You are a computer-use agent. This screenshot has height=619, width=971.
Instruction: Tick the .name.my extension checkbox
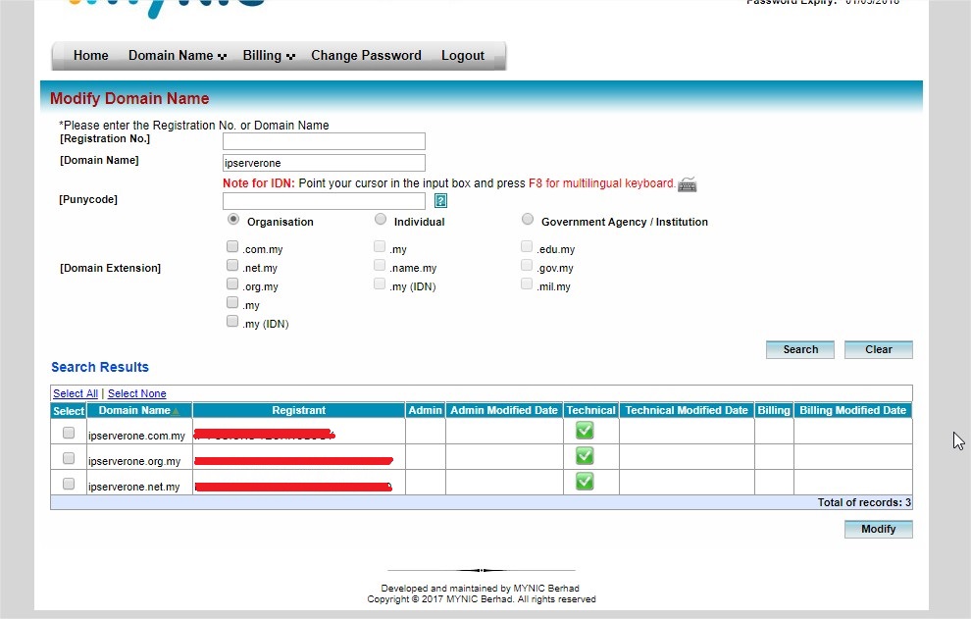click(380, 265)
